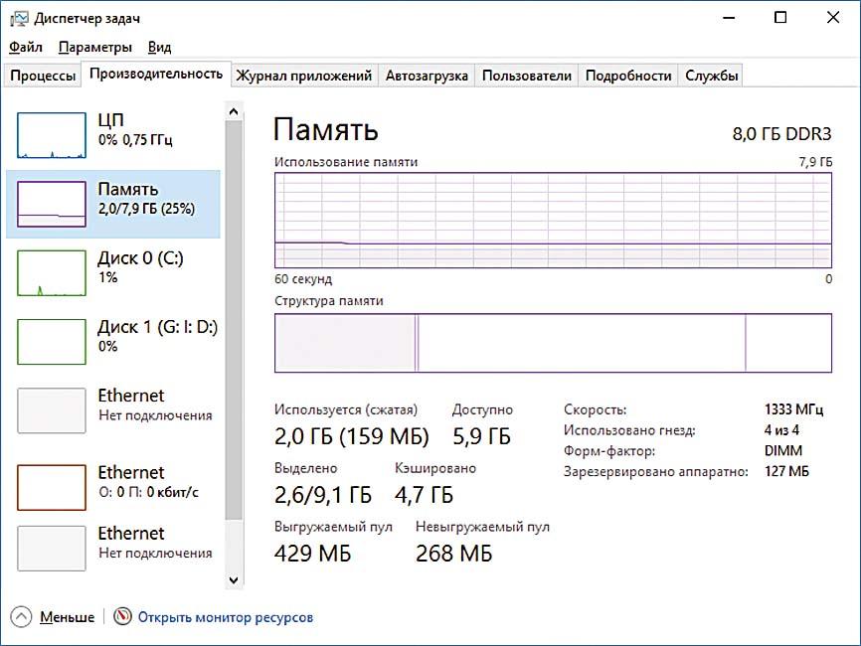Click the resource monitor icon at bottom
Screen dimensions: 861x646
coord(122,617)
